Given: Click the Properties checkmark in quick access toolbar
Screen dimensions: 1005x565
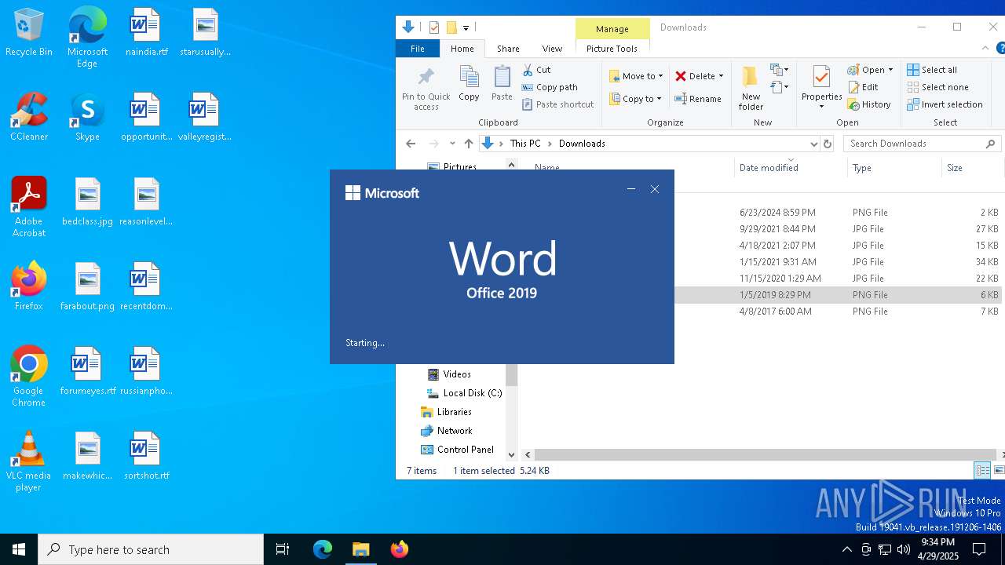Looking at the screenshot, I should coord(434,27).
